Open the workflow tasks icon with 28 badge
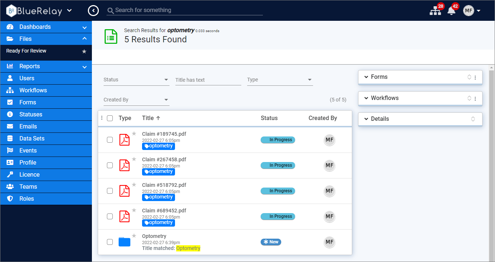 (x=435, y=11)
